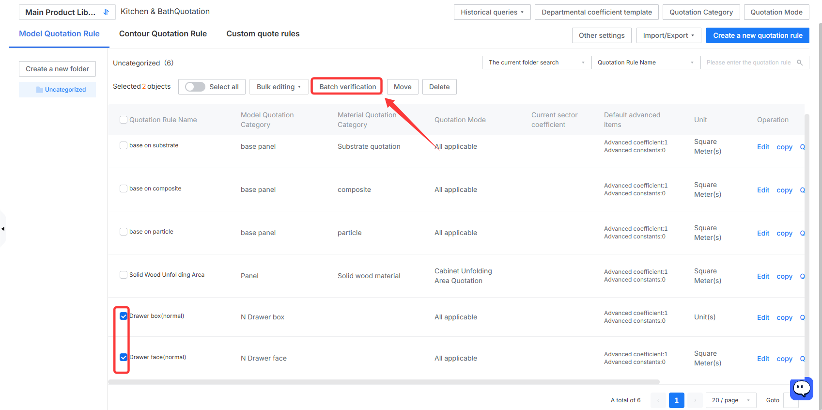Uncheck the Drawer box(normal) checkbox

pos(124,316)
